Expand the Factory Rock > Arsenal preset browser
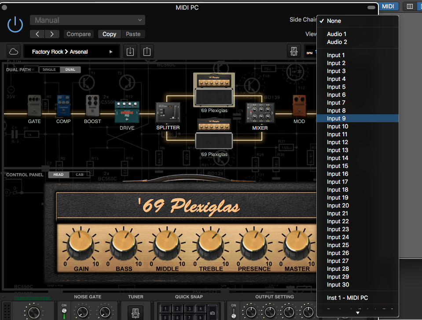This screenshot has height=320, width=422. click(x=72, y=51)
